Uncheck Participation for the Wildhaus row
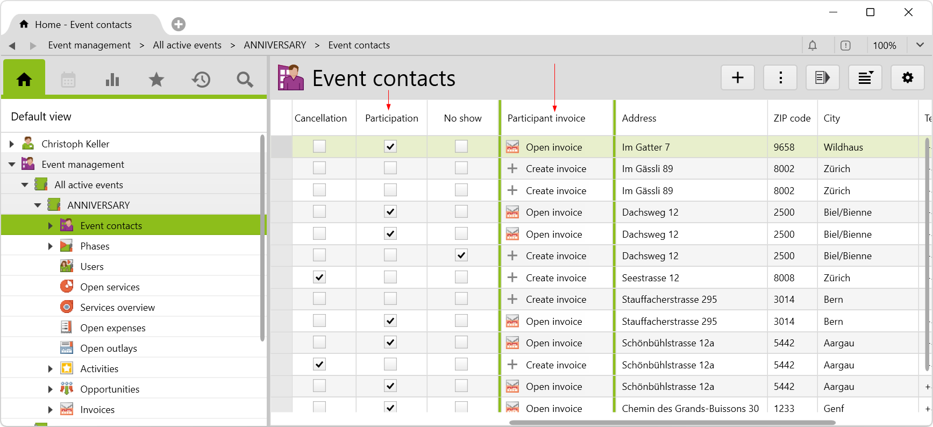This screenshot has width=933, height=427. point(390,146)
